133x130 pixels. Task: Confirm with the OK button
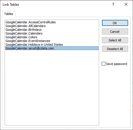[x=115, y=23]
